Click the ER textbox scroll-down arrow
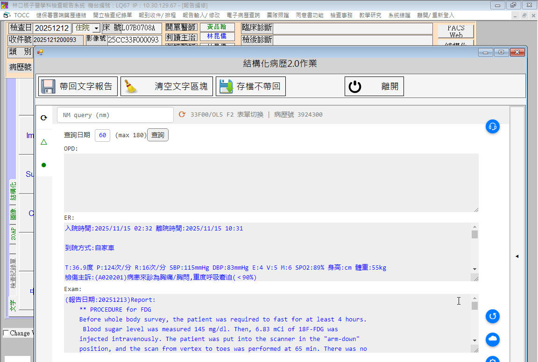This screenshot has width=538, height=362. tap(474, 269)
